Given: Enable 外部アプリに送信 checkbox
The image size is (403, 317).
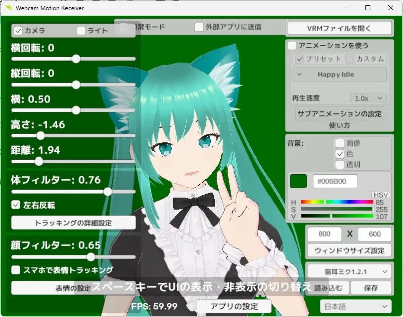Looking at the screenshot, I should point(199,27).
